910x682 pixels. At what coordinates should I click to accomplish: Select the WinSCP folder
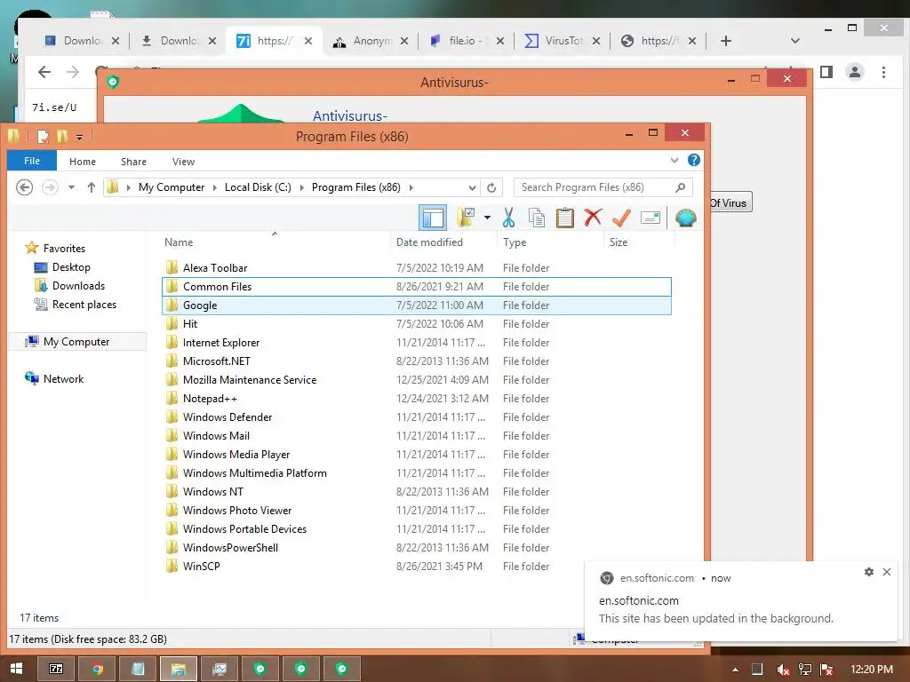[x=416, y=566]
